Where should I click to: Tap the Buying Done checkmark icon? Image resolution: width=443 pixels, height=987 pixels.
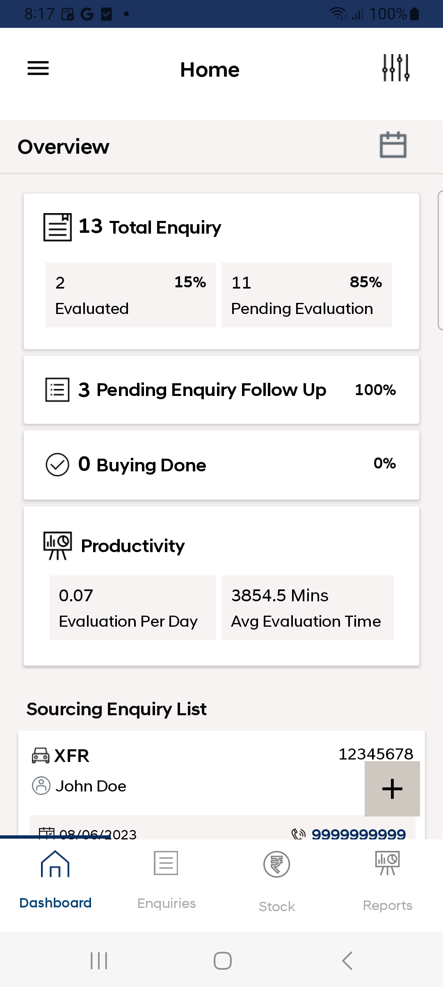point(57,465)
